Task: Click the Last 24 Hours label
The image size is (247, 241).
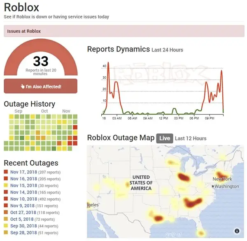Action: pos(167,50)
